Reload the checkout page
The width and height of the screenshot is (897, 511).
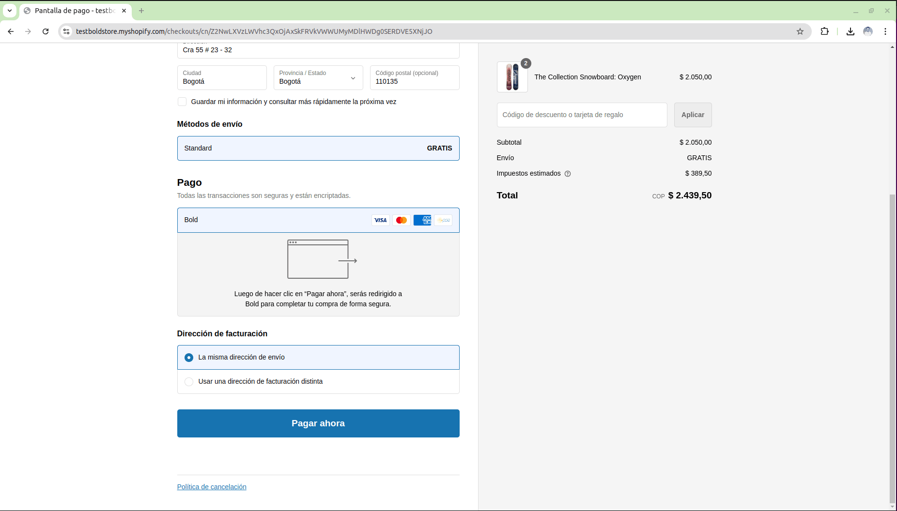point(46,31)
